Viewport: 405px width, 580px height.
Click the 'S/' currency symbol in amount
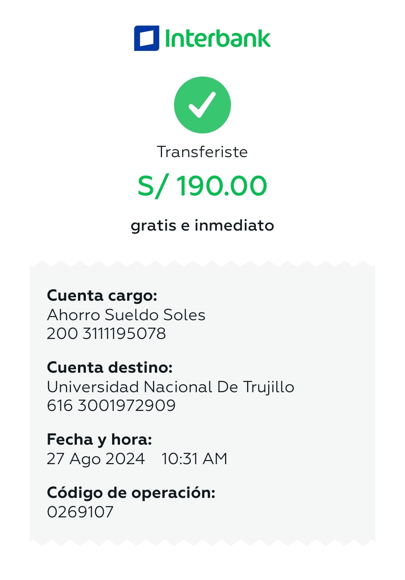pyautogui.click(x=151, y=186)
